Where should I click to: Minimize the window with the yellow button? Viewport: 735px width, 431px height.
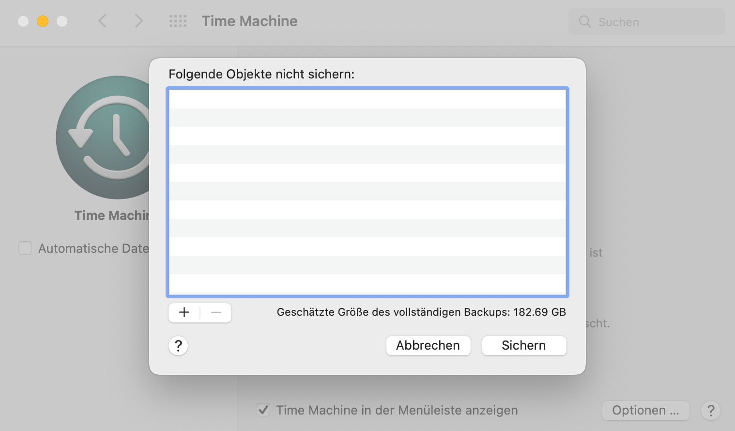pyautogui.click(x=43, y=21)
